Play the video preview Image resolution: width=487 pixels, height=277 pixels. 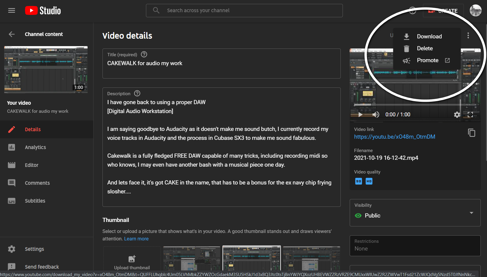point(360,115)
